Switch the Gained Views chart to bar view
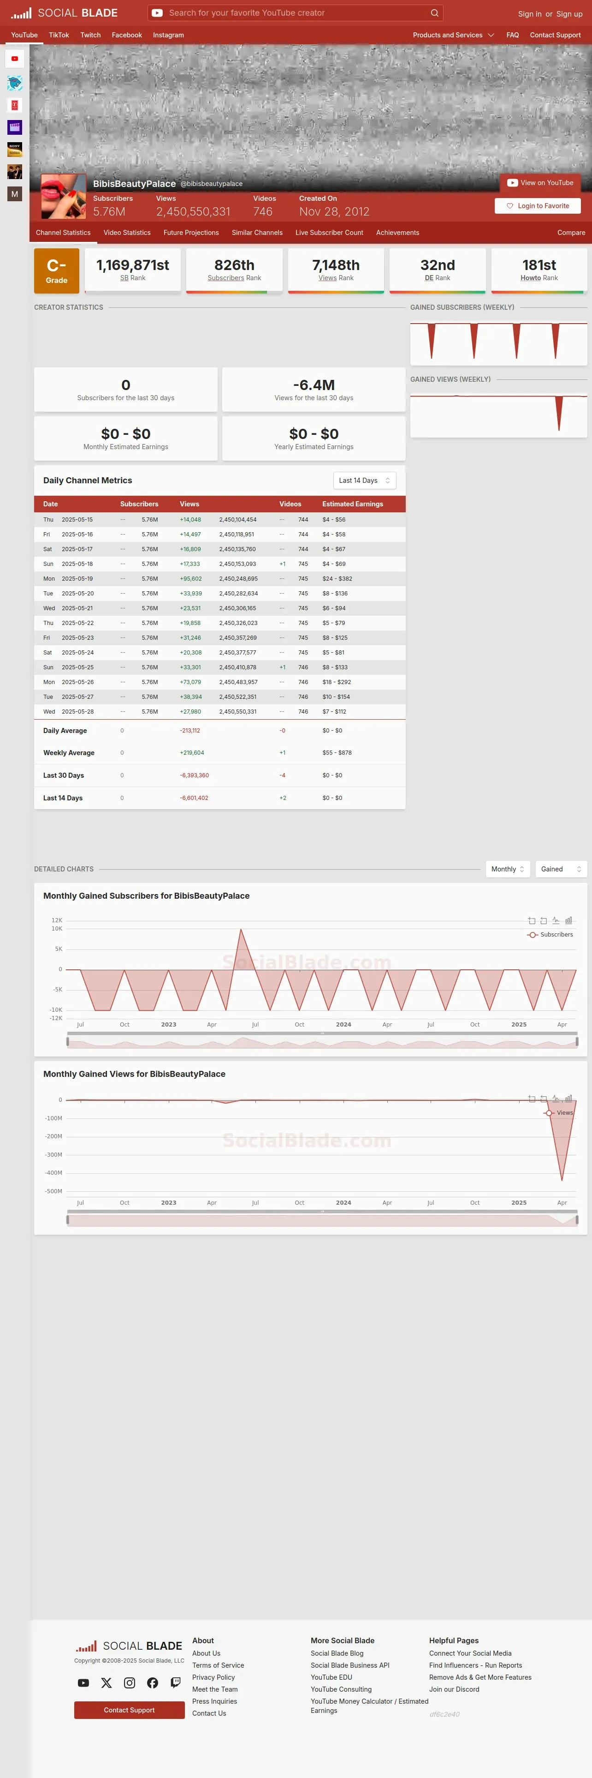 568,1099
